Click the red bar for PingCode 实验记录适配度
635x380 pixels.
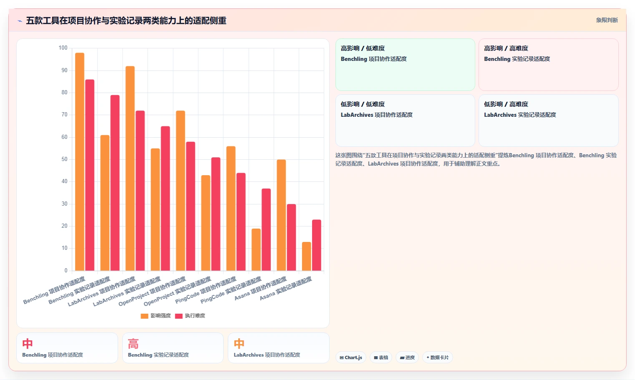(266, 230)
